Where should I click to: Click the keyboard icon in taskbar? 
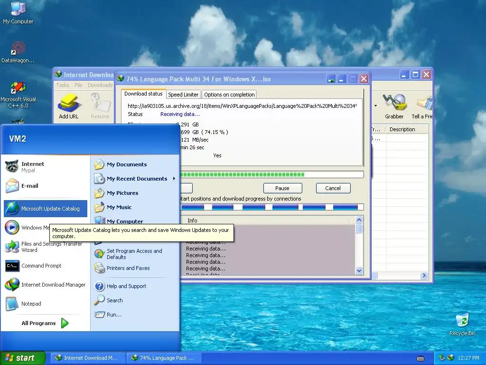tap(421, 358)
